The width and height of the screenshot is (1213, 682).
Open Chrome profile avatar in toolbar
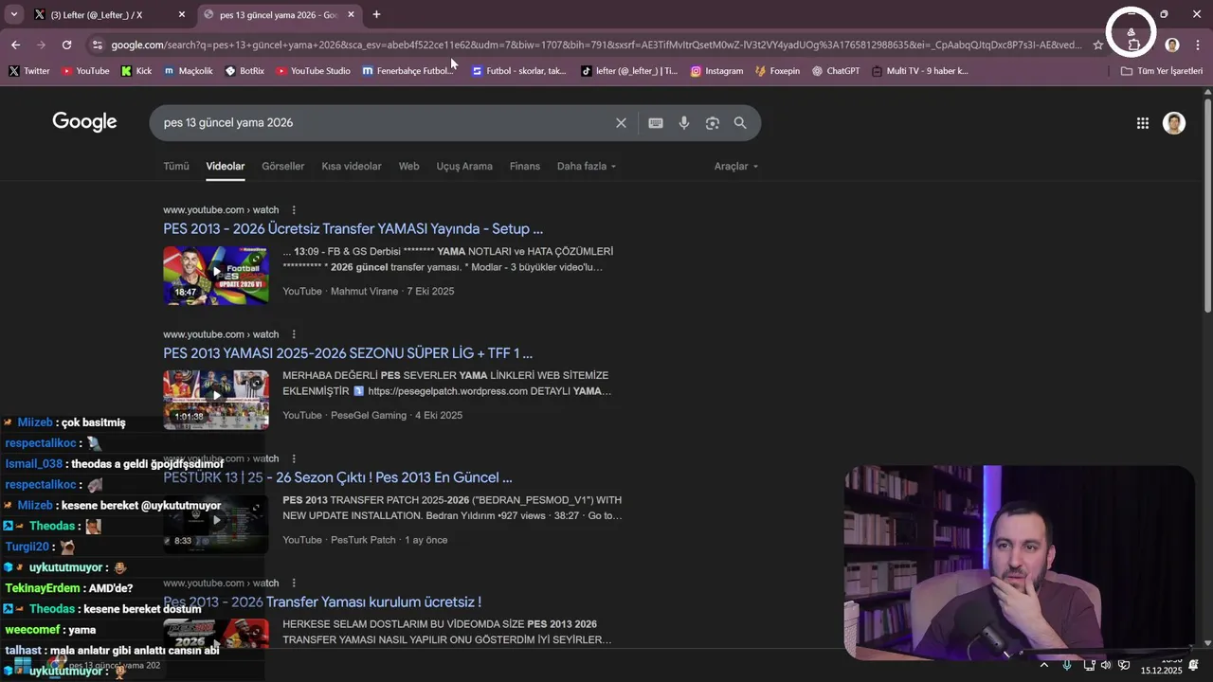pos(1172,45)
